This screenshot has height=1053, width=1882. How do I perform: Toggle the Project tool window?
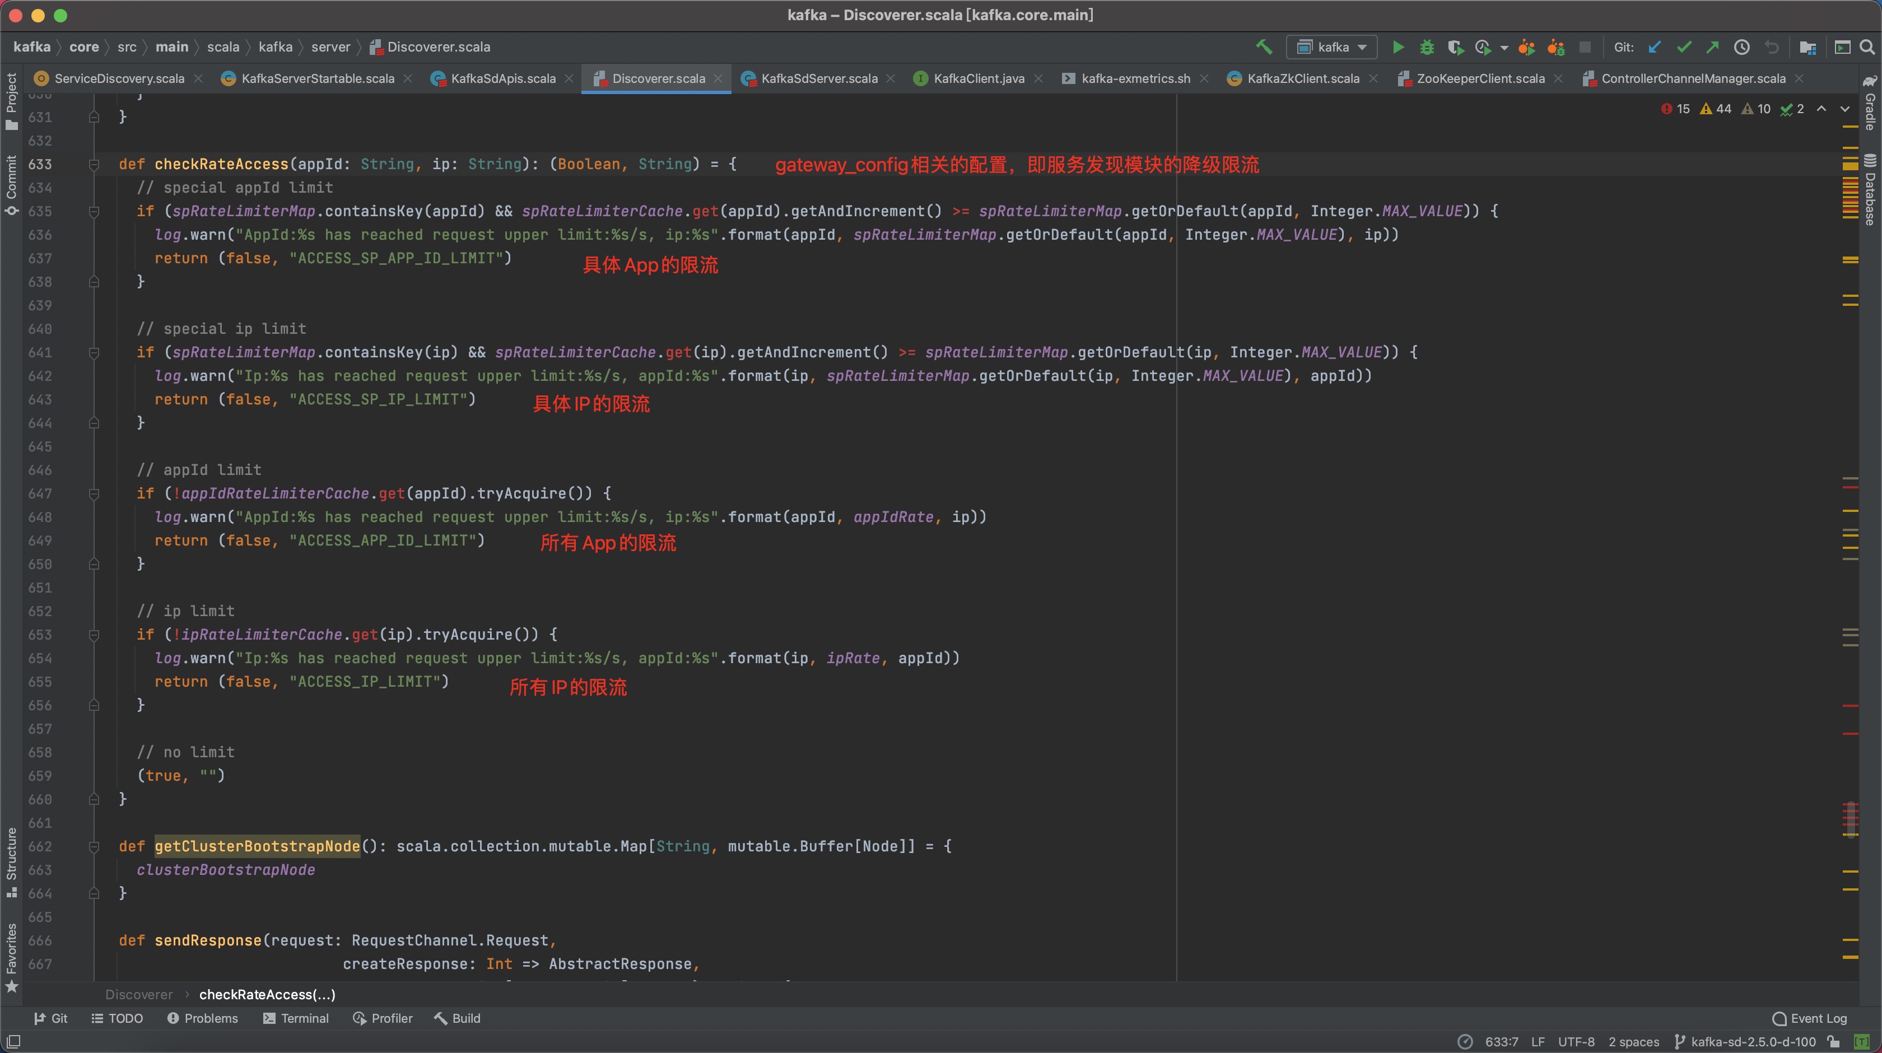tap(11, 101)
